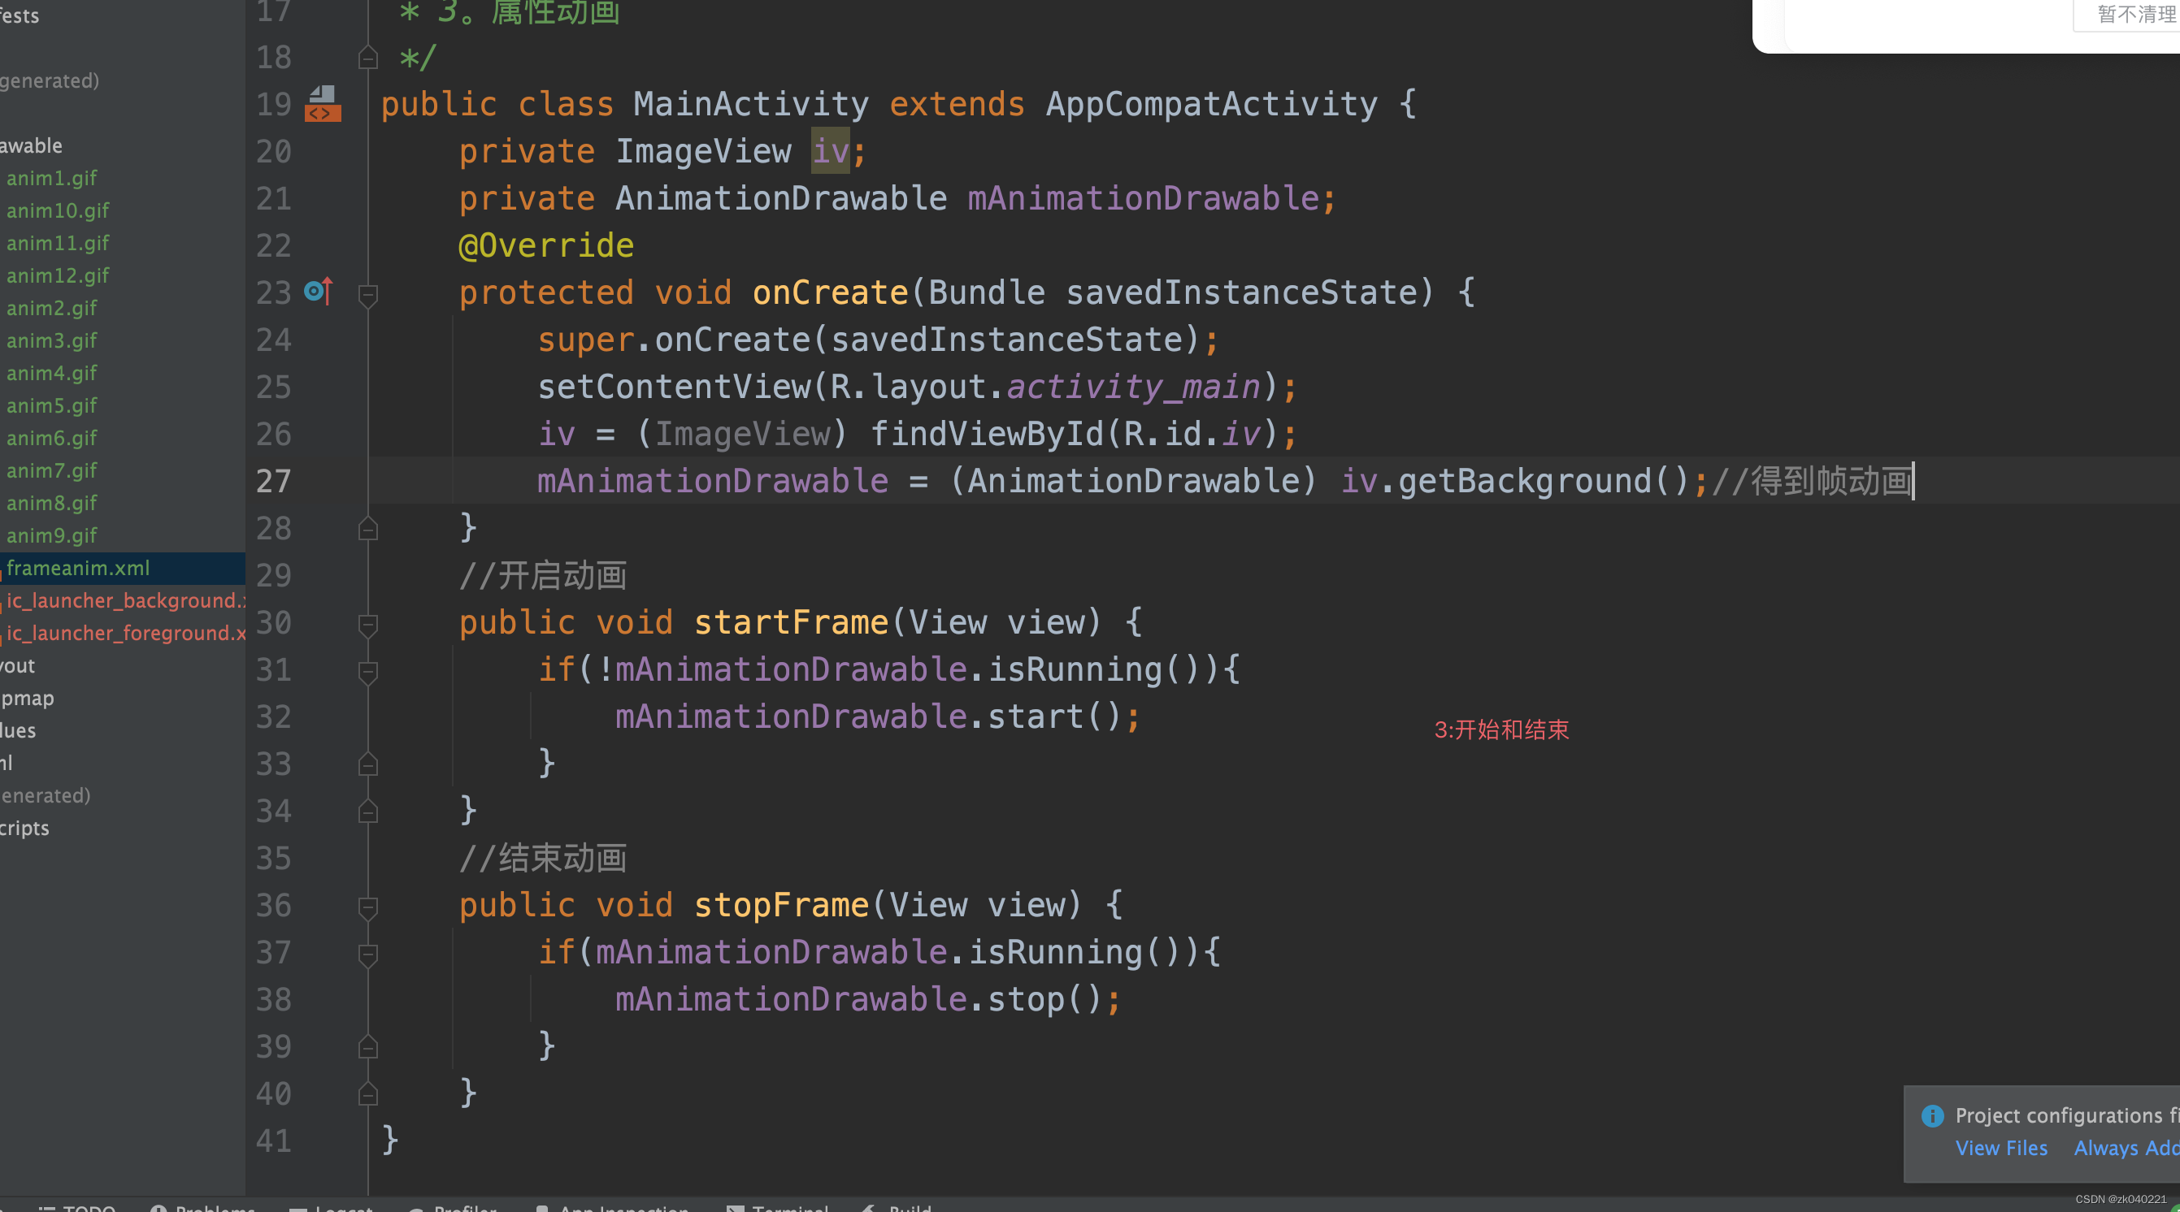
Task: Collapse the stopFrame method fold on line 36
Action: pyautogui.click(x=367, y=907)
